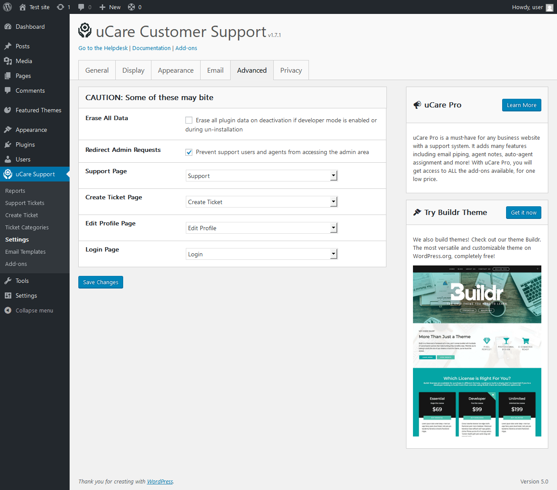
Task: Click the Dashboard gauge icon
Action: click(x=8, y=27)
